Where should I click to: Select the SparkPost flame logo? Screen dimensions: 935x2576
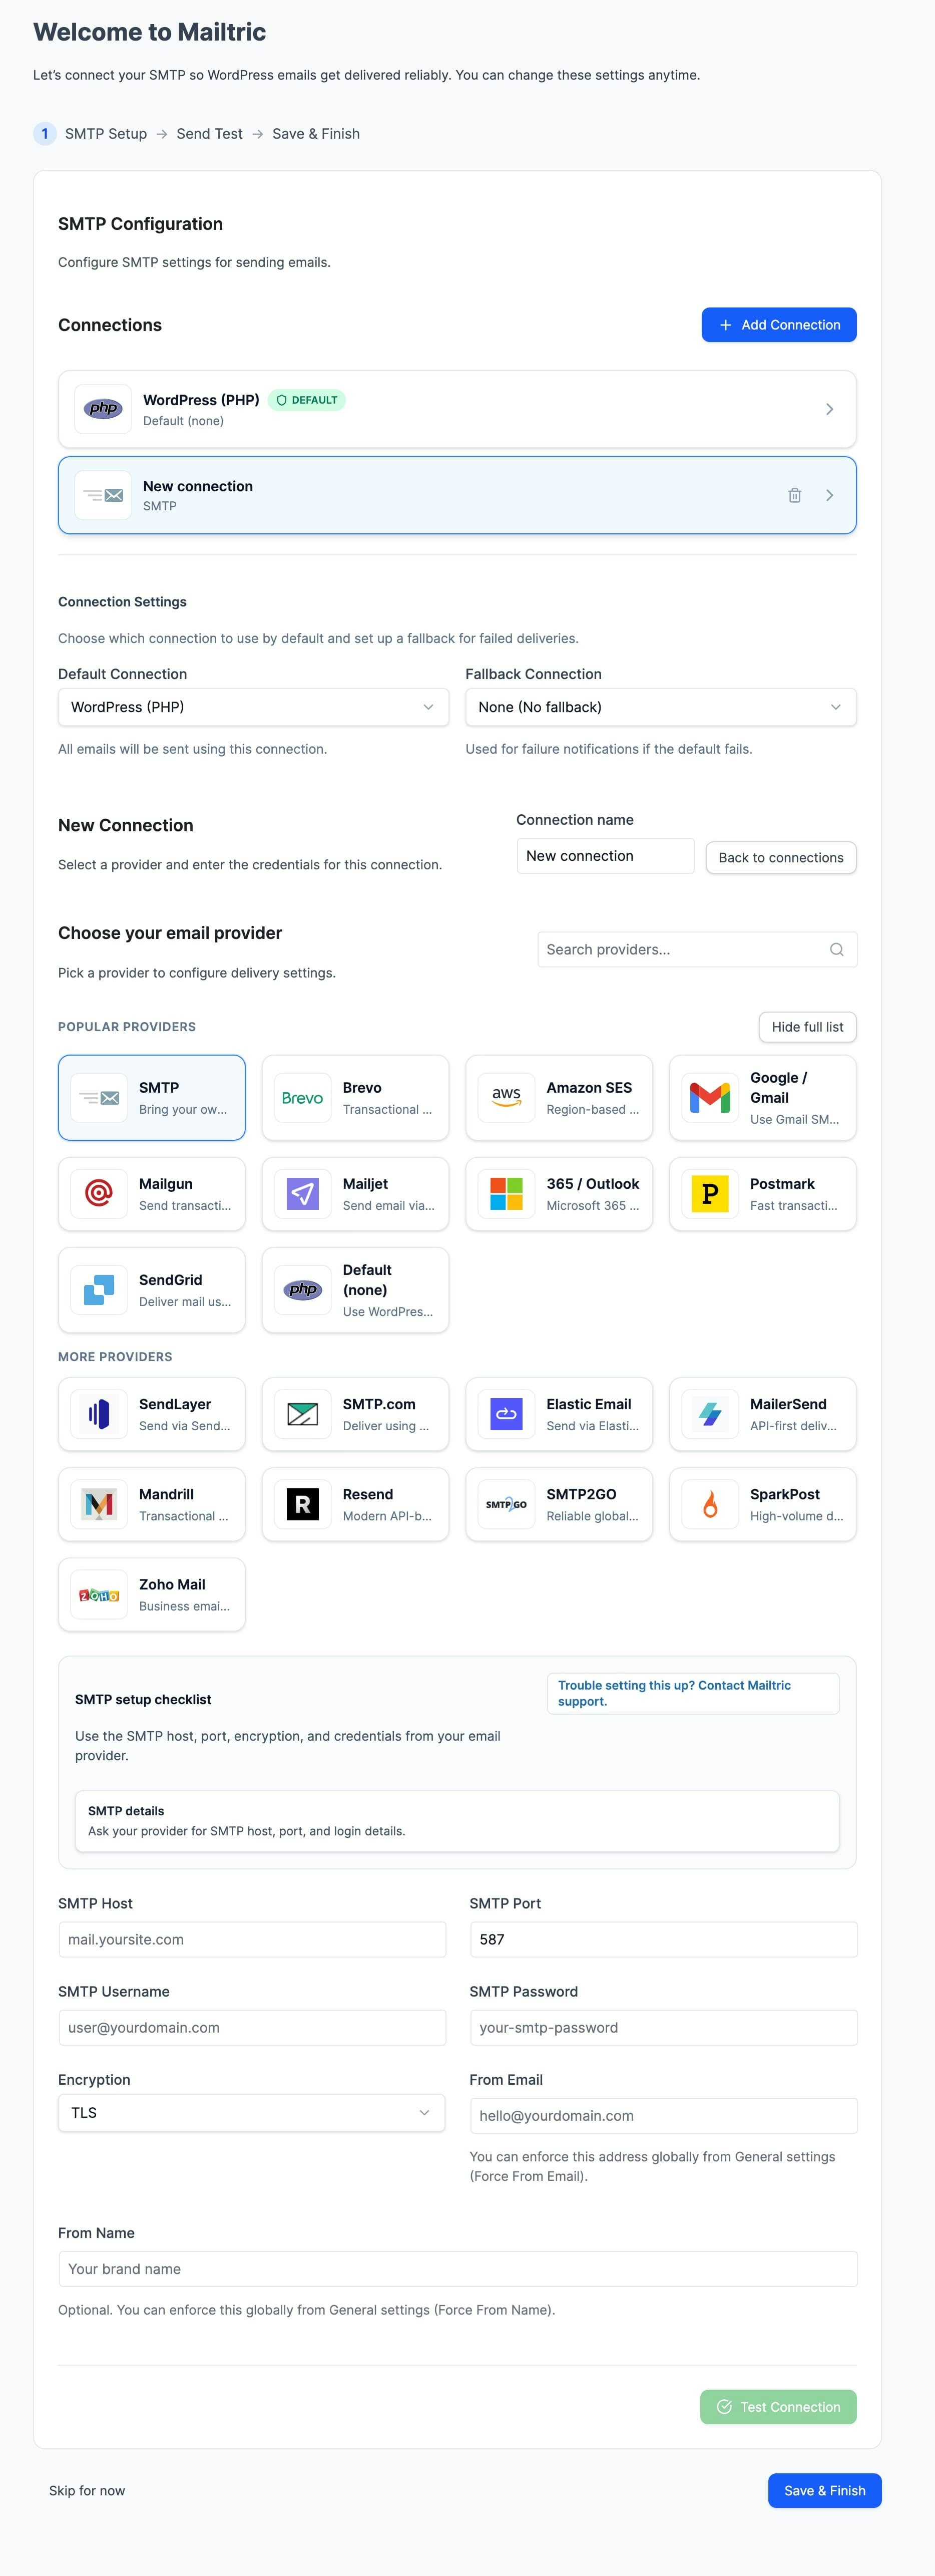[x=710, y=1504]
